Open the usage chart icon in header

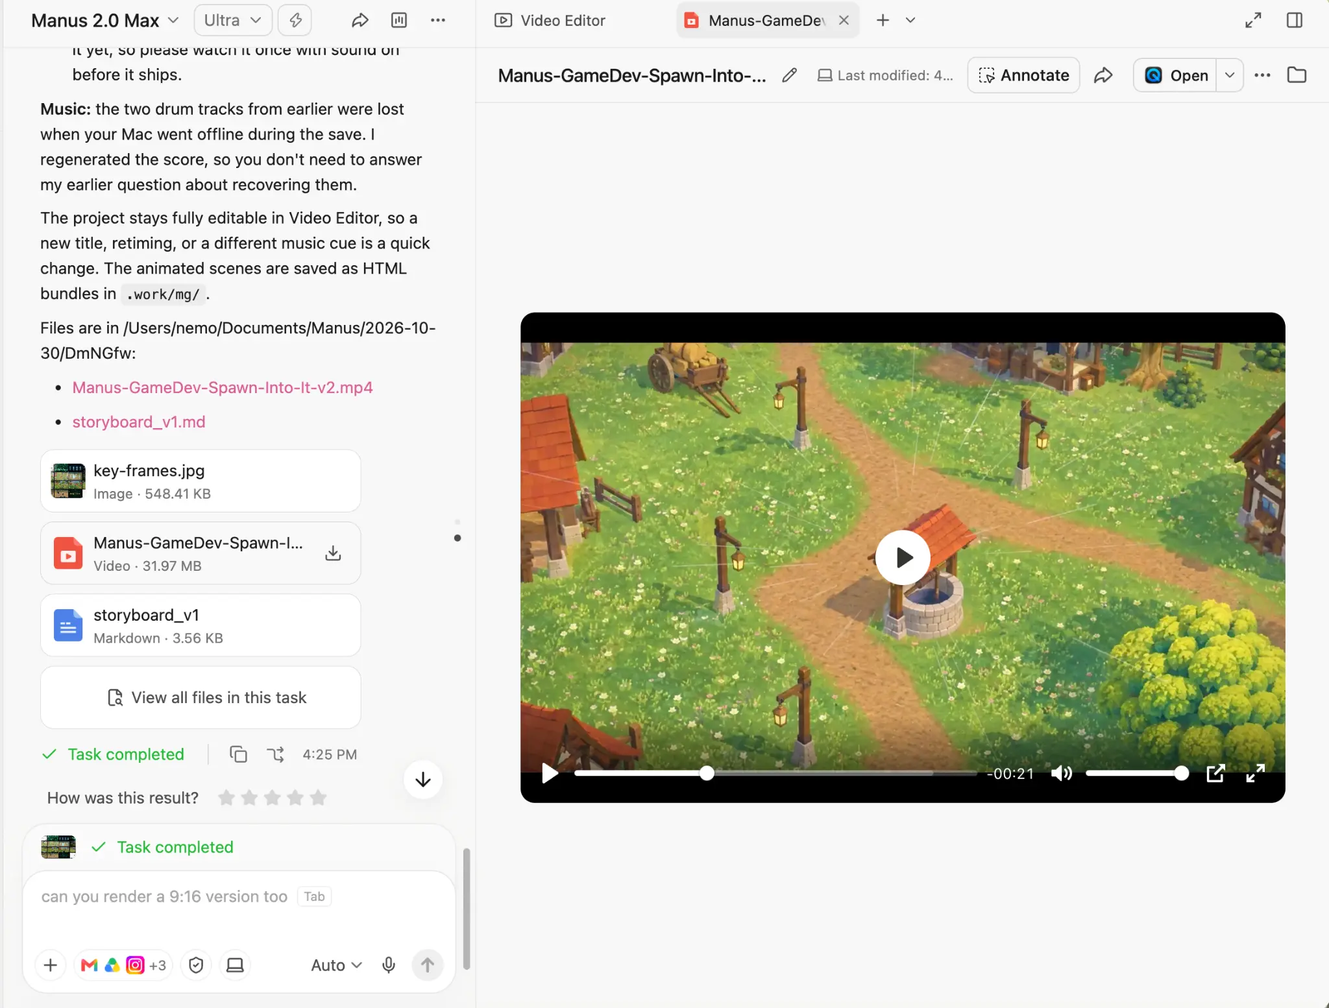(x=399, y=21)
